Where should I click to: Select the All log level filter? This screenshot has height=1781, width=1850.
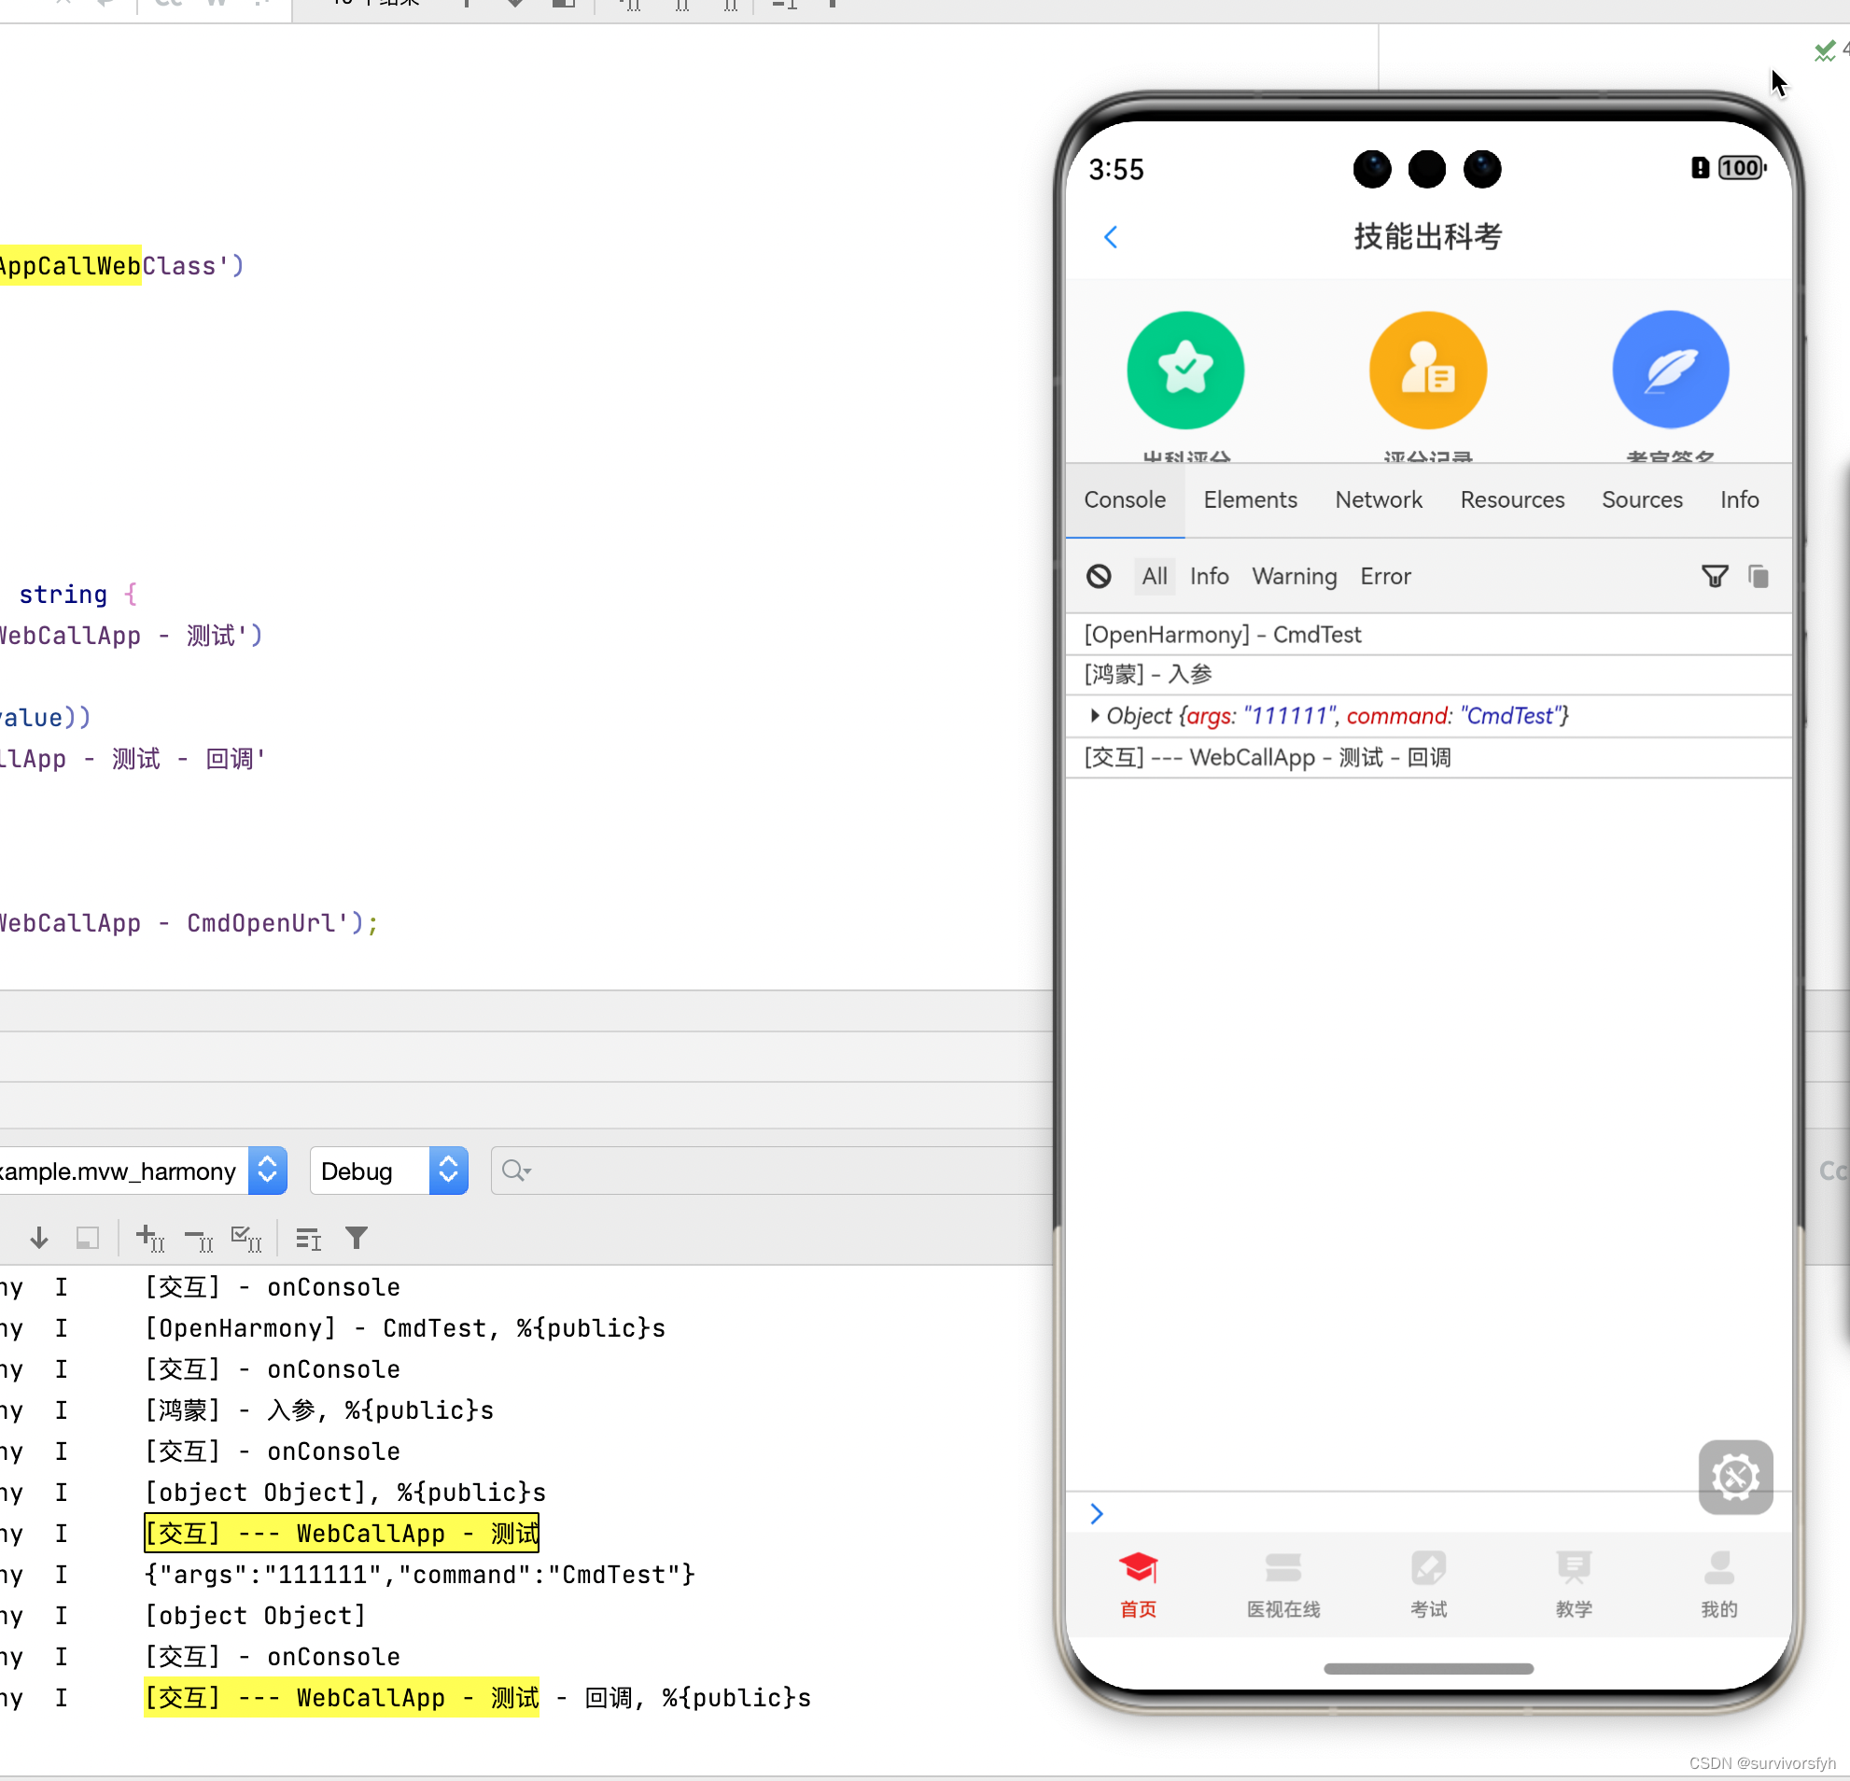pos(1154,576)
